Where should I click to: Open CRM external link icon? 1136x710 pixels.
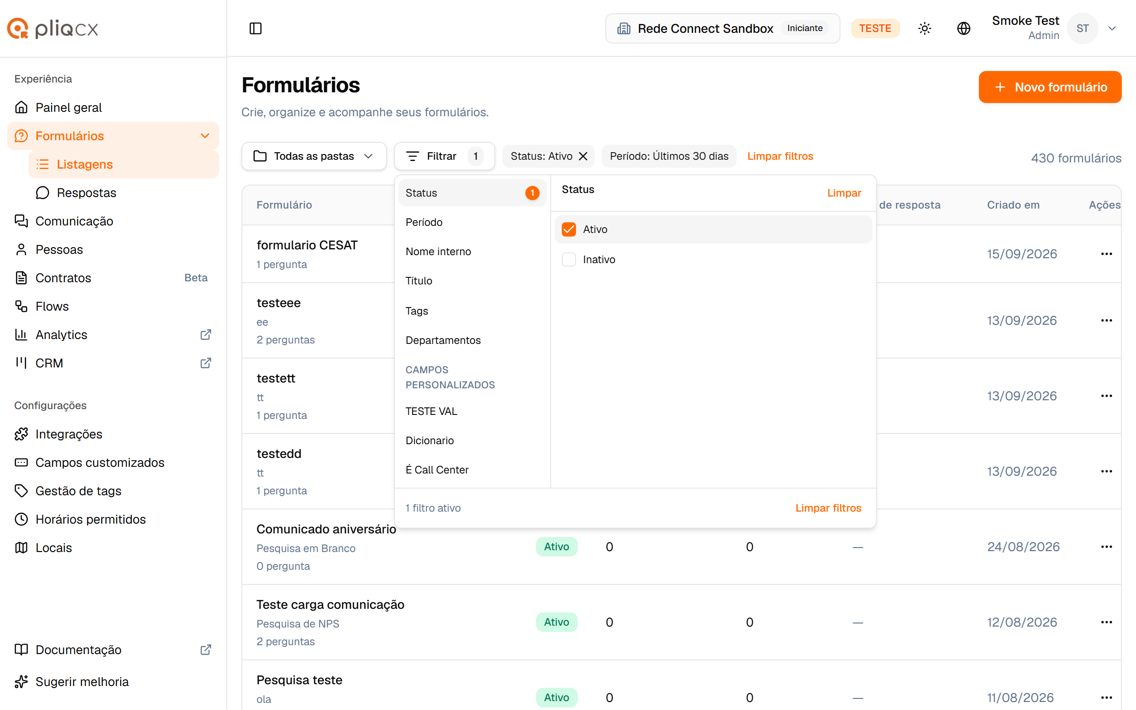tap(205, 363)
